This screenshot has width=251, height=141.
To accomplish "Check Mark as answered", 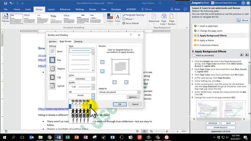I will pos(194,55).
